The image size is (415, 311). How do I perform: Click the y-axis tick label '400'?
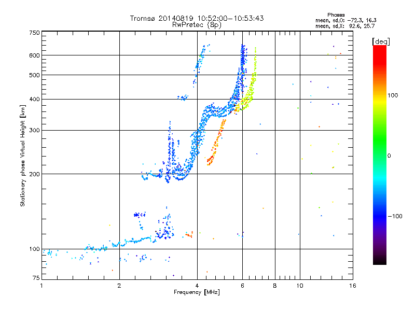[35, 99]
